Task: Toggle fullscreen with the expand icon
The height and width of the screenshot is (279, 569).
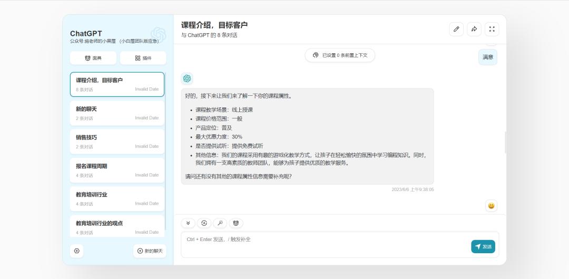Action: point(492,29)
